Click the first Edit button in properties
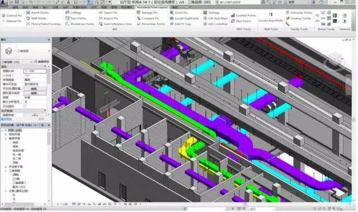358x212 pixels. pyautogui.click(x=35, y=89)
